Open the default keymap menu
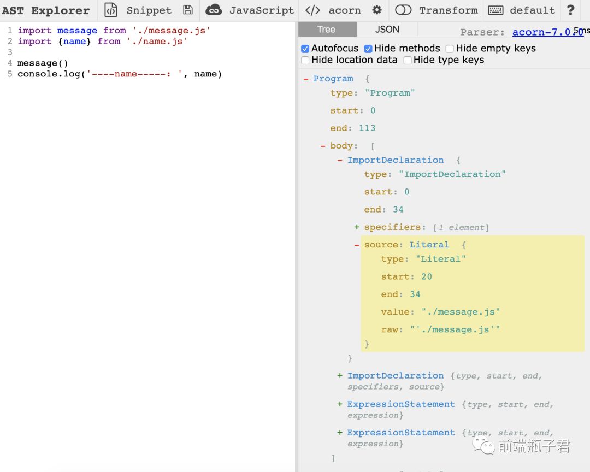The height and width of the screenshot is (472, 590). click(x=533, y=10)
